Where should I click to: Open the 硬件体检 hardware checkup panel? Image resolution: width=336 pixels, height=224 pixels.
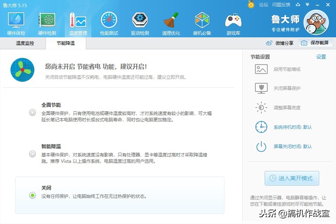coord(15,22)
